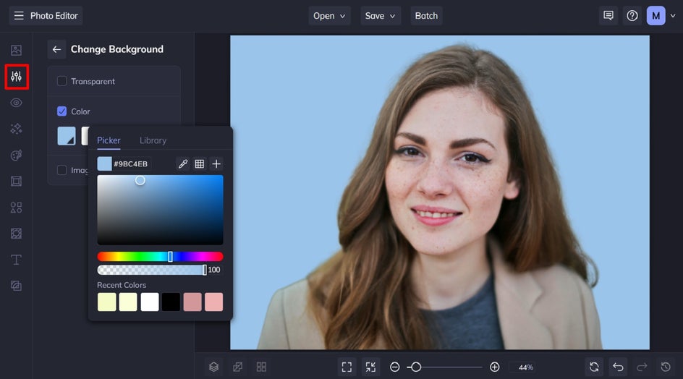Select the Text tool in sidebar

[x=16, y=260]
